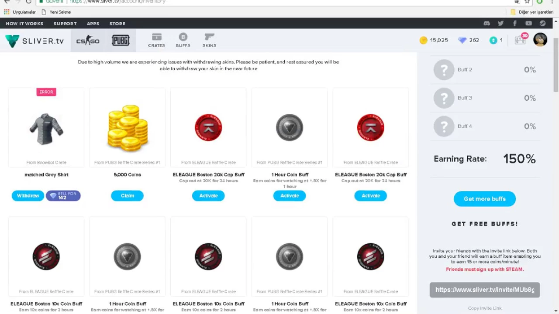Open Yeni Sekme bookmark

56,12
